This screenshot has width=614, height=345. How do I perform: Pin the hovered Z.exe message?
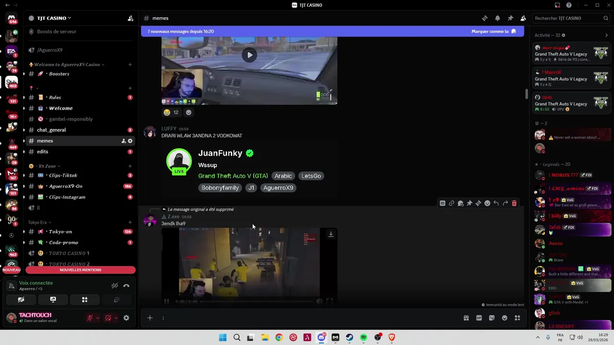(469, 203)
